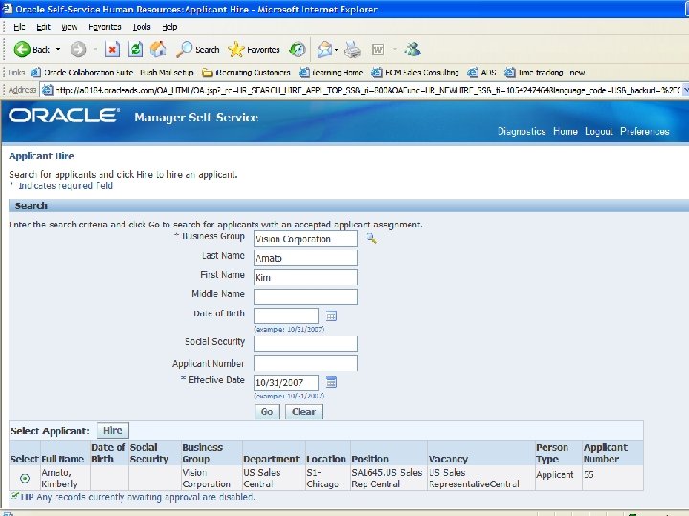
Task: Open the View menu
Action: click(69, 27)
